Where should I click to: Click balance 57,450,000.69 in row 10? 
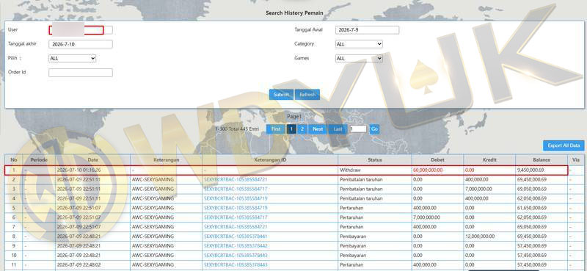531,256
